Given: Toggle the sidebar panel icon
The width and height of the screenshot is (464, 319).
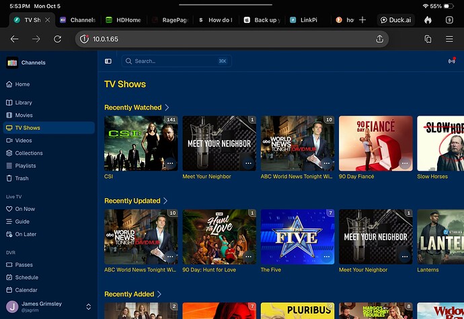Looking at the screenshot, I should (108, 61).
